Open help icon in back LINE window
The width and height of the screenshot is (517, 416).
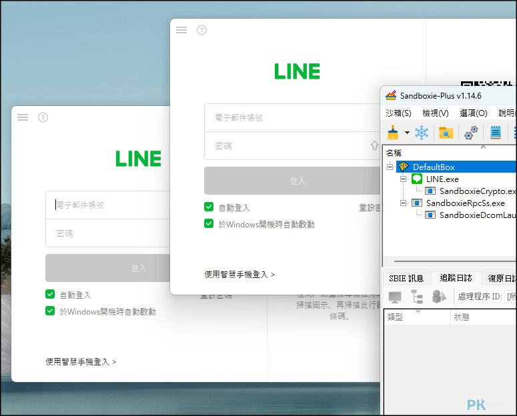click(43, 117)
